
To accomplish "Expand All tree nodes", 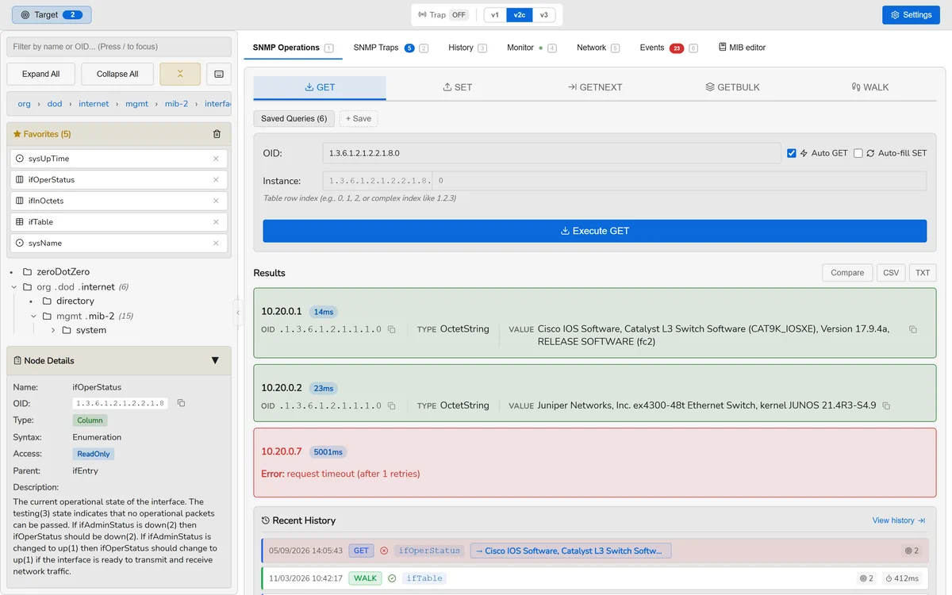I will [40, 74].
